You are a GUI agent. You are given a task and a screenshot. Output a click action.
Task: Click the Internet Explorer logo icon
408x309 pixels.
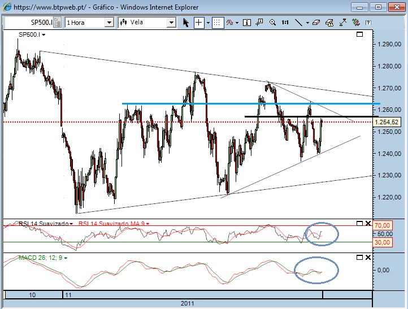[7, 7]
